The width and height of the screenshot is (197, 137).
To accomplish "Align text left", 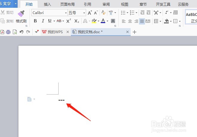I will click(x=124, y=21).
